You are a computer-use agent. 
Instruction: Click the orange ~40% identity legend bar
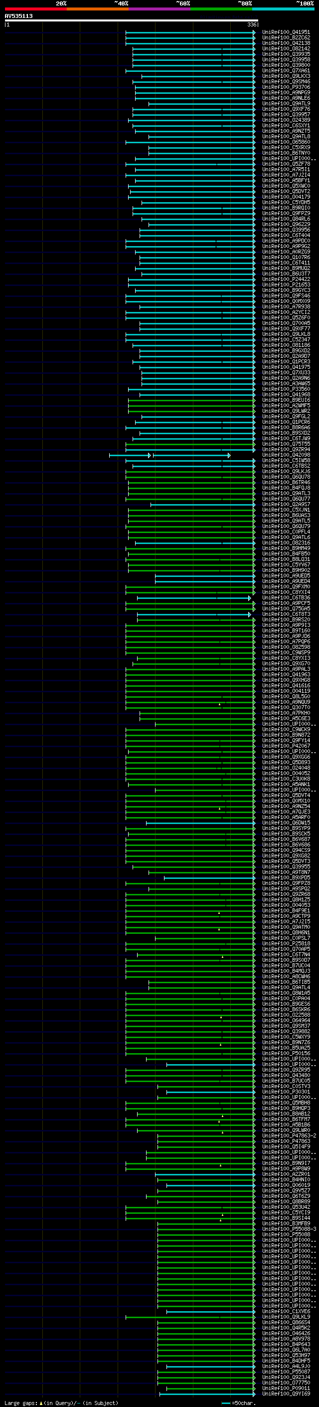(x=98, y=9)
